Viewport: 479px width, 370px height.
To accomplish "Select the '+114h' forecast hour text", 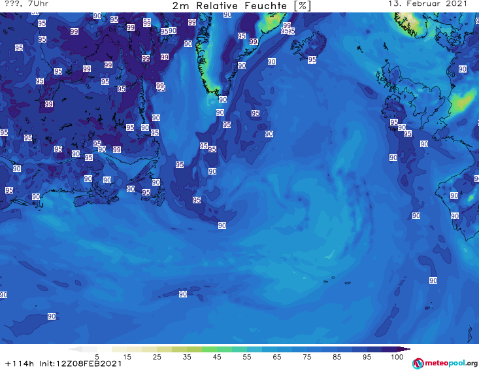I will [x=20, y=363].
